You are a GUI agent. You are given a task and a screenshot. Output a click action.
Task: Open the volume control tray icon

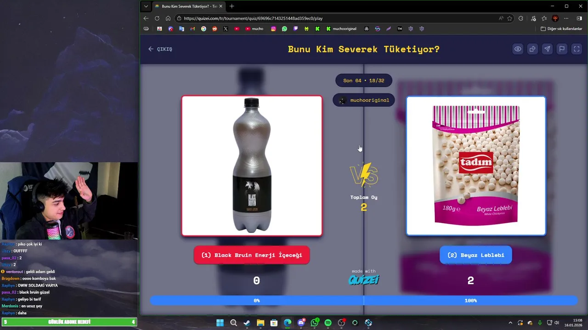(556, 323)
